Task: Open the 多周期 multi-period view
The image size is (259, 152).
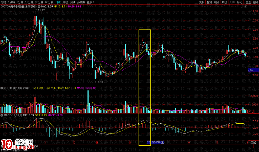Action: (x=81, y=2)
